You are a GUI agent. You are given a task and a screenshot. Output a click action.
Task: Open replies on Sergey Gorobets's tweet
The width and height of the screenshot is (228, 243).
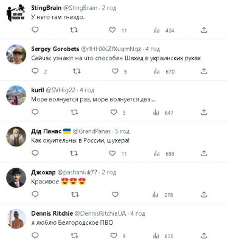click(x=35, y=71)
